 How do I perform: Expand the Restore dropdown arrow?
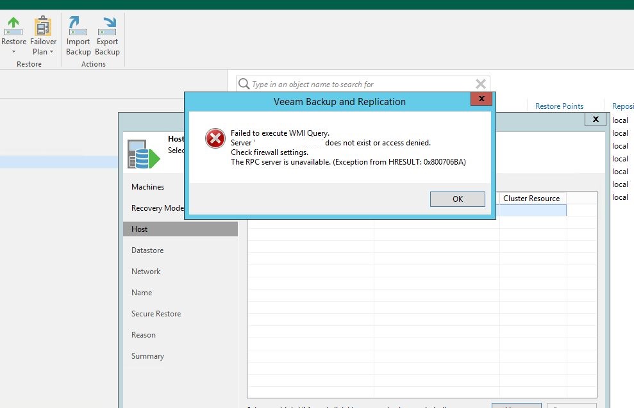coord(13,52)
